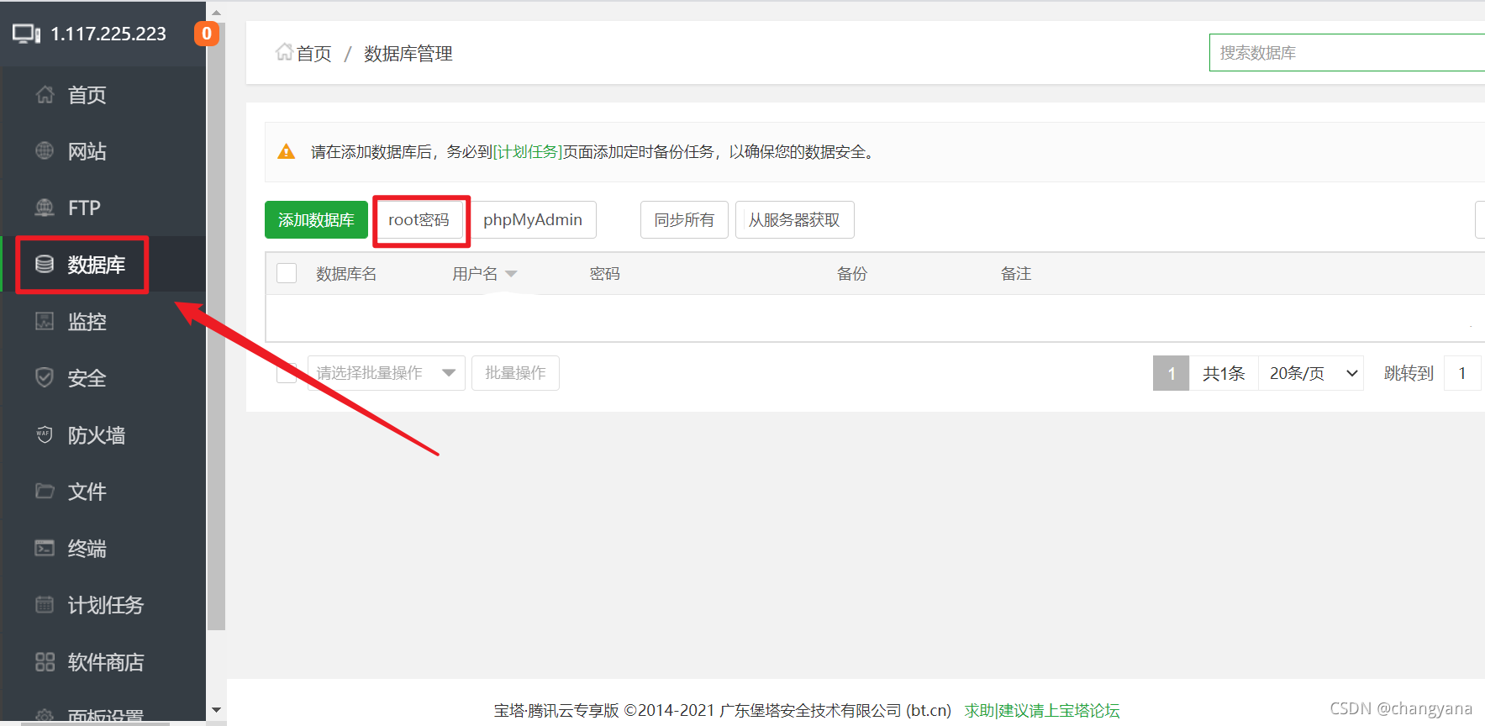The width and height of the screenshot is (1485, 726).
Task: Click the 批量操作 button
Action: coord(515,373)
